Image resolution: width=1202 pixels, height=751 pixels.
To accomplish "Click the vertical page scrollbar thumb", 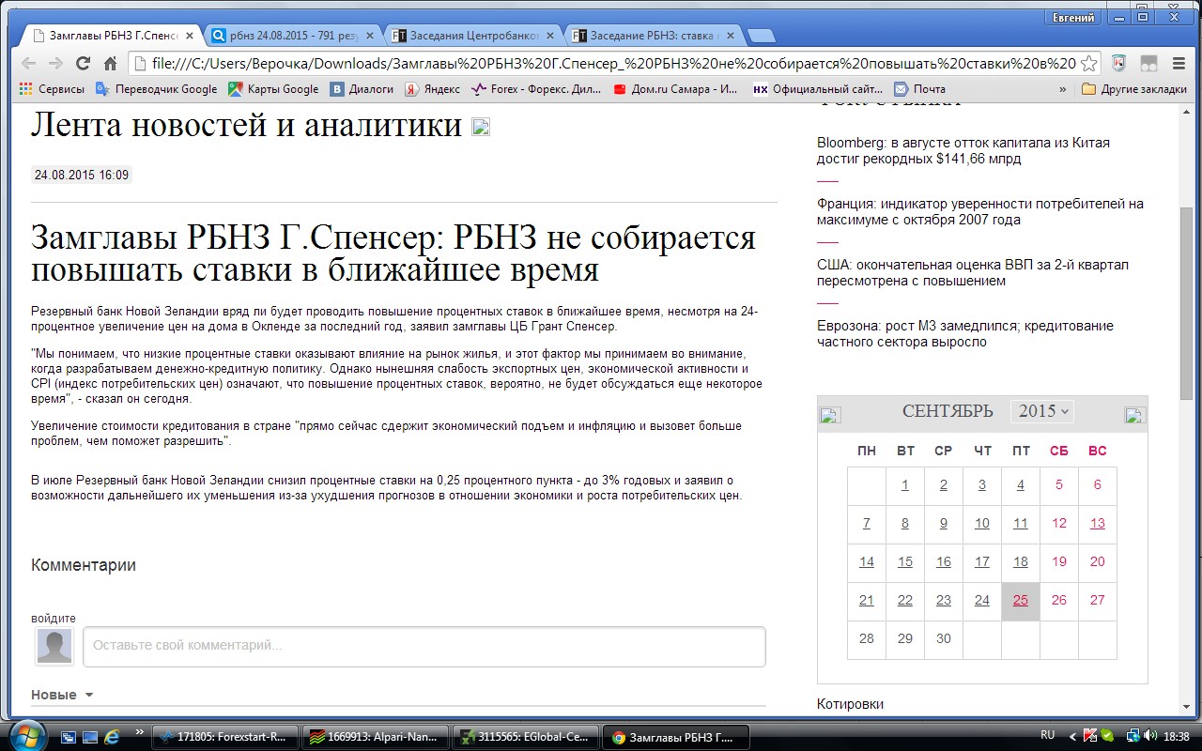I will (1186, 303).
